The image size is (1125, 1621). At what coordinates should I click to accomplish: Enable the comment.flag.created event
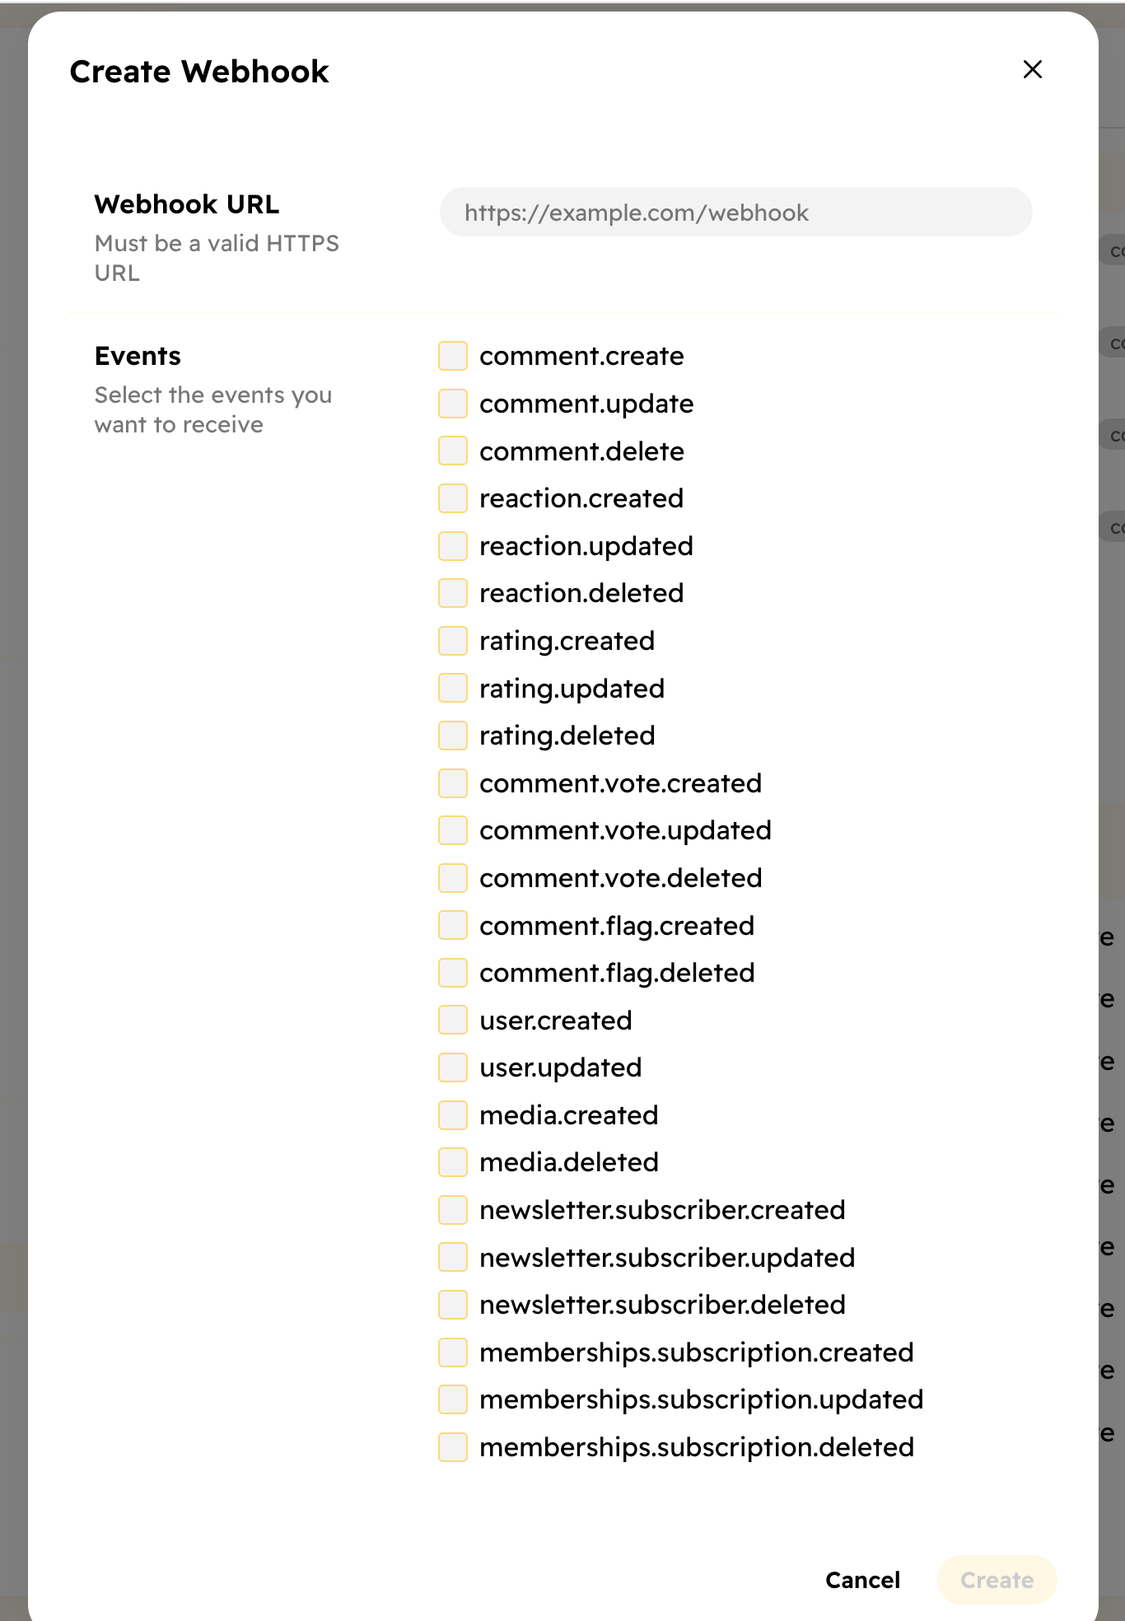[x=452, y=925]
